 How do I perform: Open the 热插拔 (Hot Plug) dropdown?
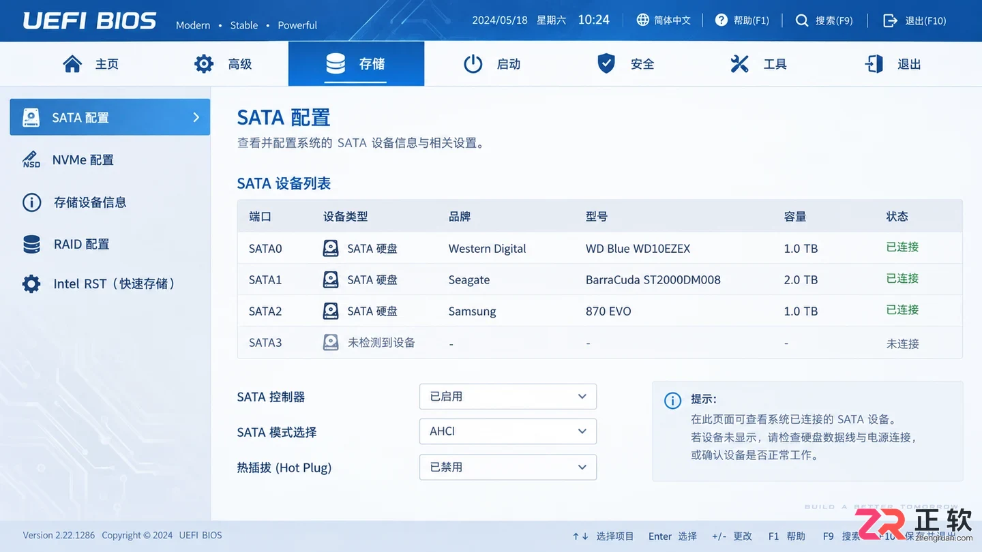508,467
